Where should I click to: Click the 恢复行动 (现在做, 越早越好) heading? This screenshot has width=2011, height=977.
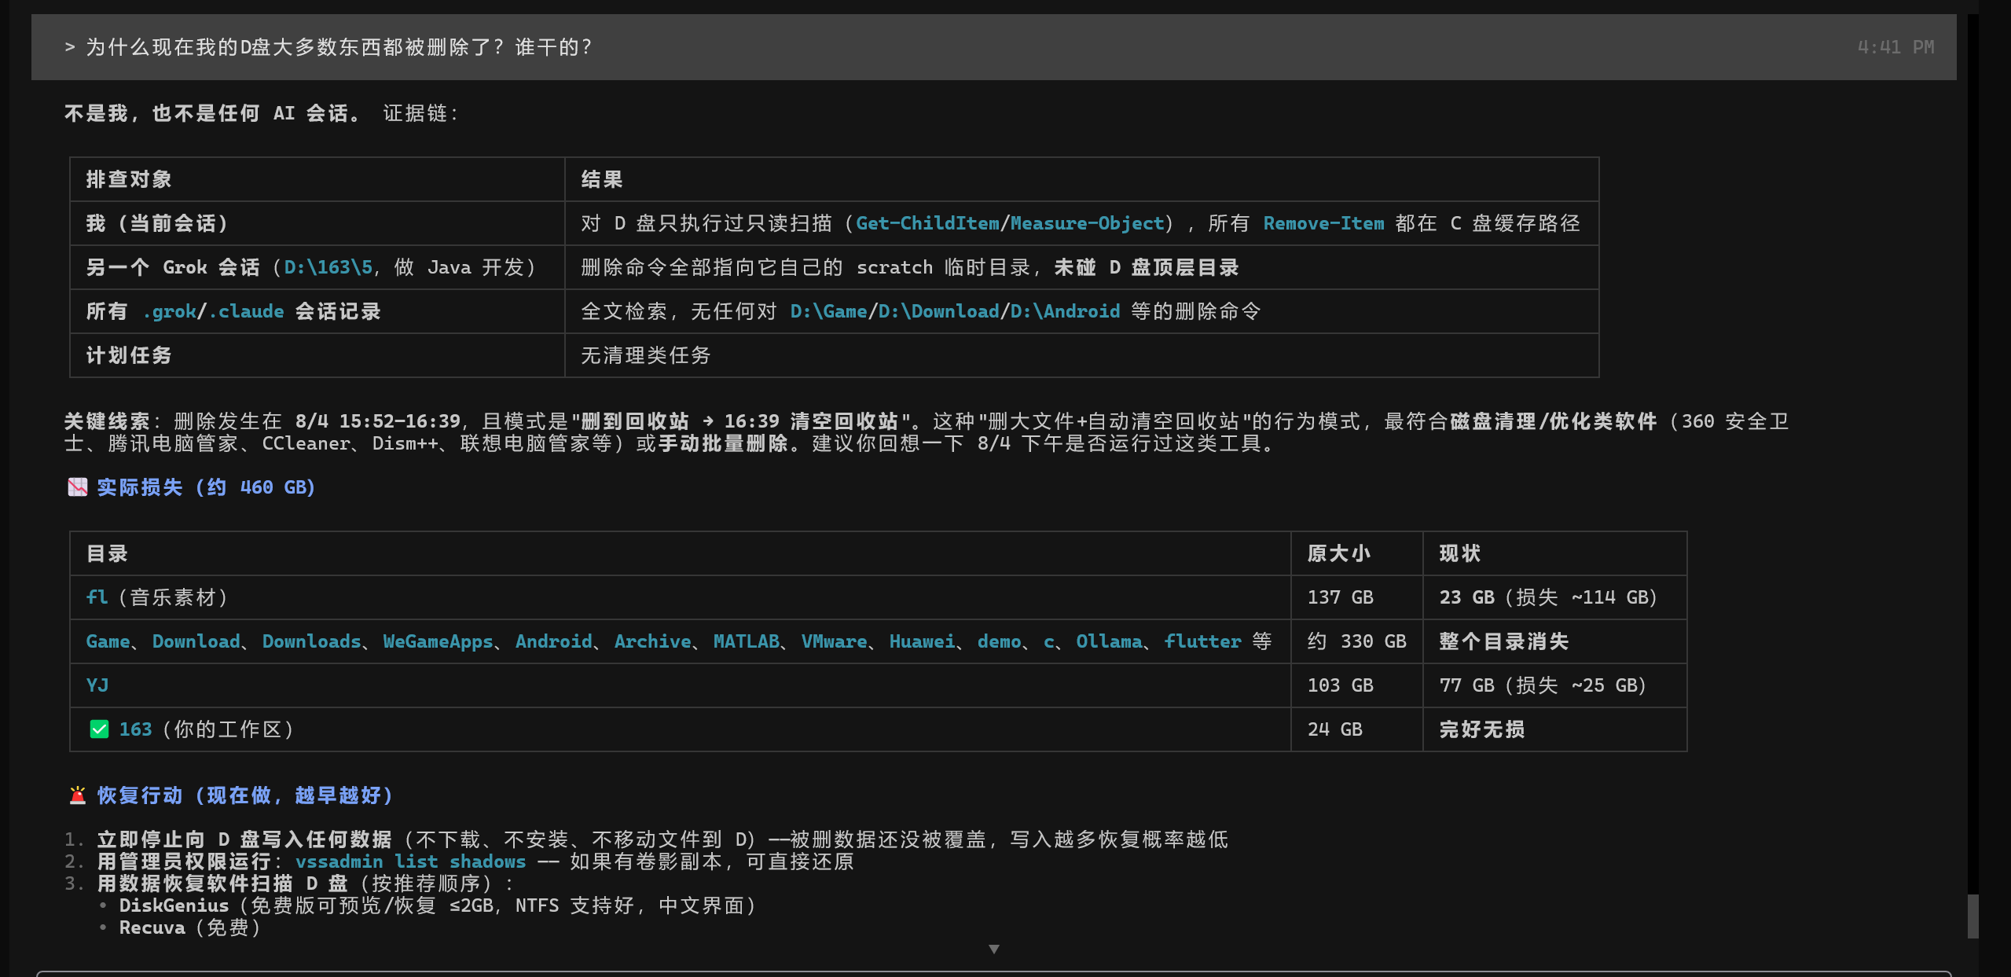coord(244,795)
